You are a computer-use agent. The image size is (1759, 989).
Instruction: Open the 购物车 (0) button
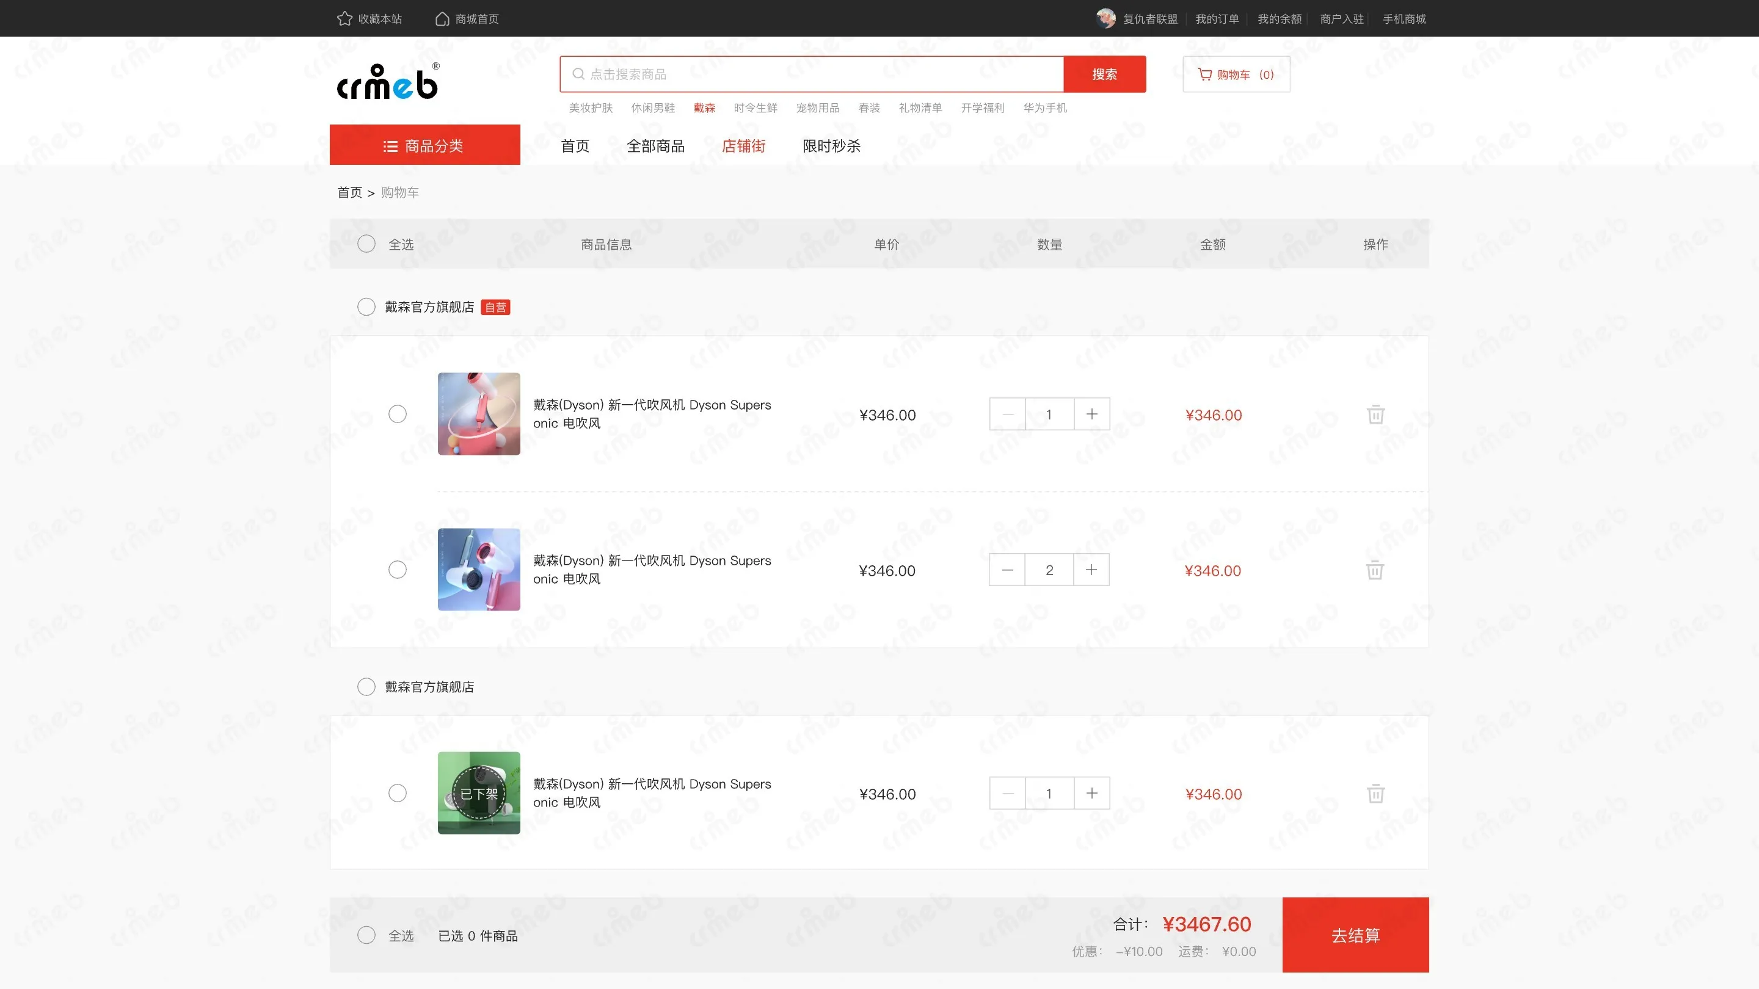coord(1237,74)
